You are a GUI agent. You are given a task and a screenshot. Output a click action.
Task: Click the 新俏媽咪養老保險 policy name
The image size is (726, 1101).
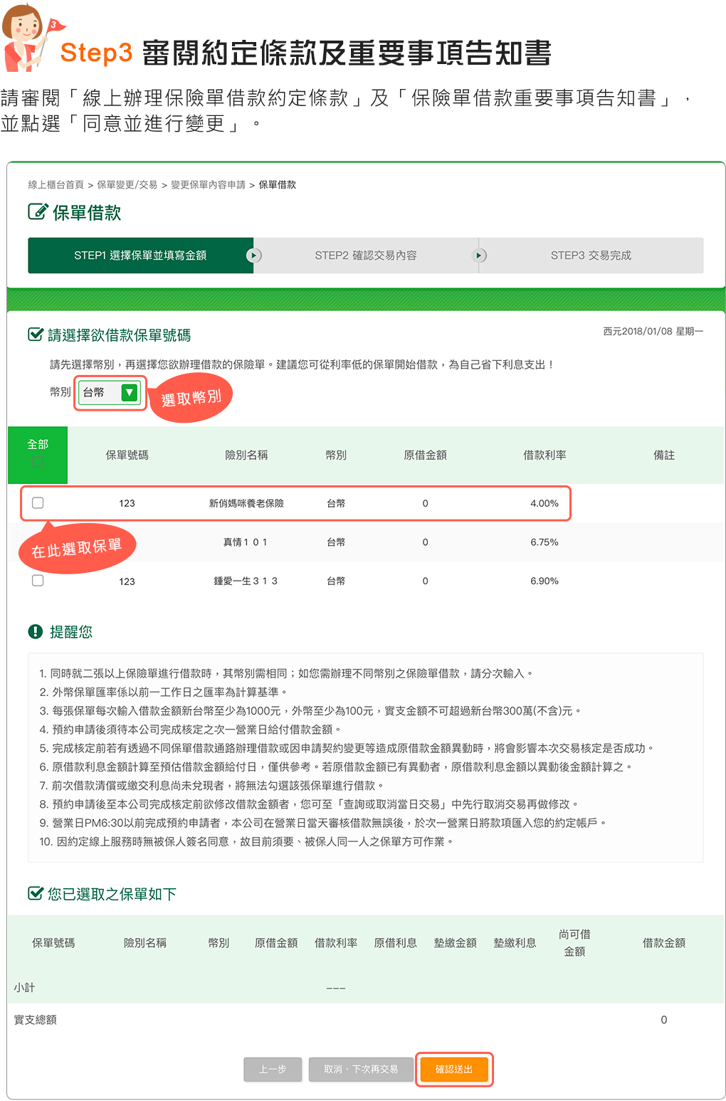click(246, 503)
